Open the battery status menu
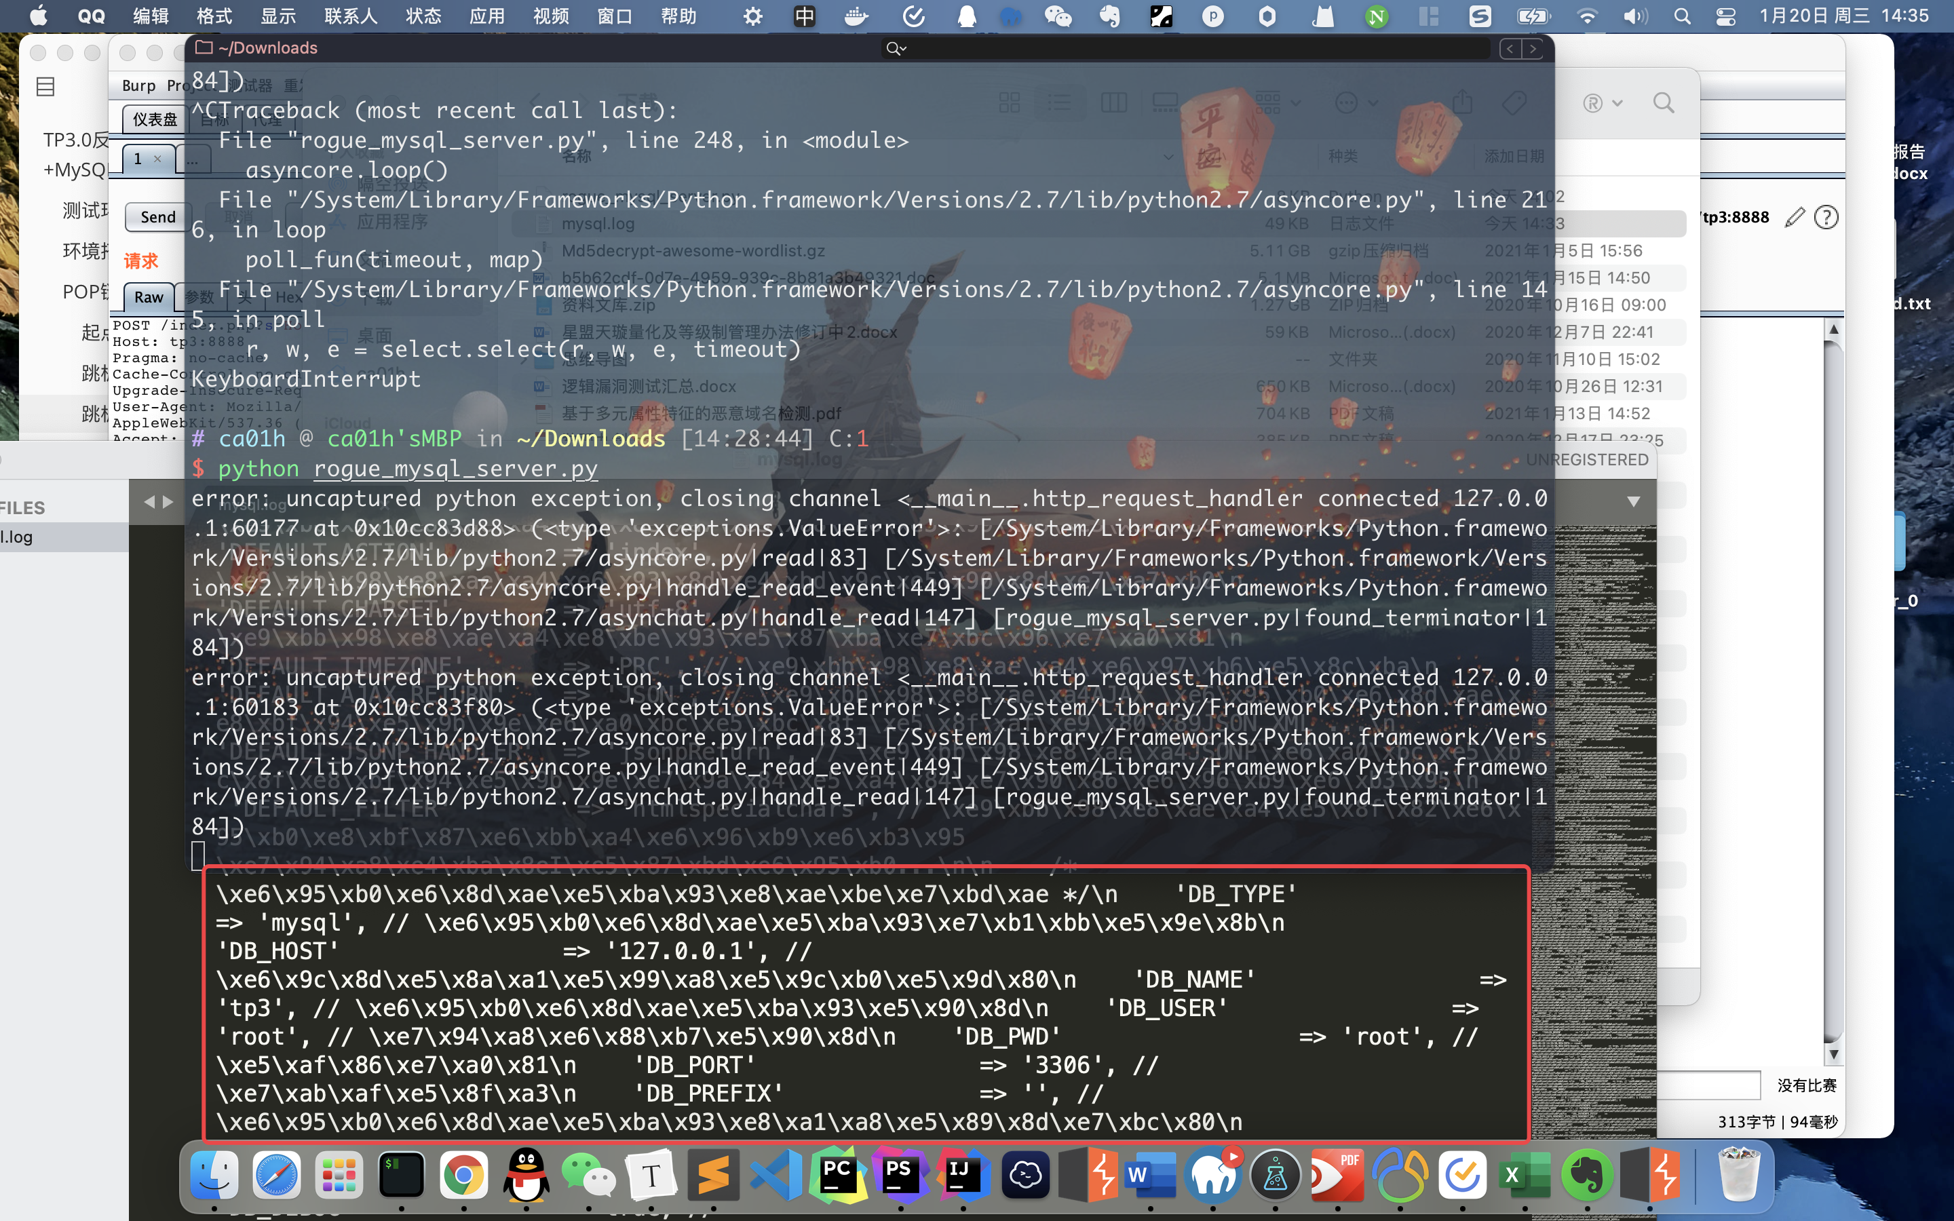Viewport: 1954px width, 1221px height. coord(1533,16)
